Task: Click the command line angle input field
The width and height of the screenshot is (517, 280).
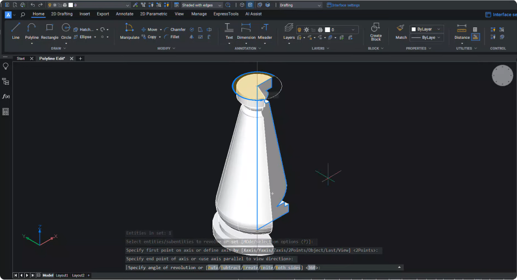Action: tap(357, 268)
